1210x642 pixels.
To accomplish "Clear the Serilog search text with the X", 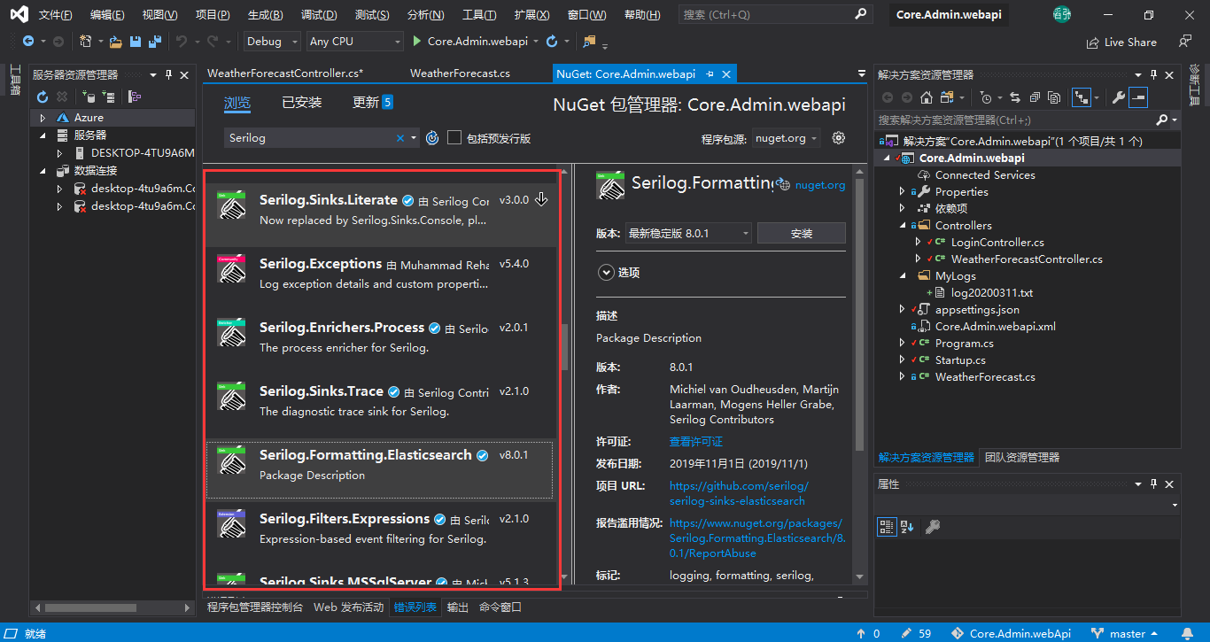I will [400, 138].
